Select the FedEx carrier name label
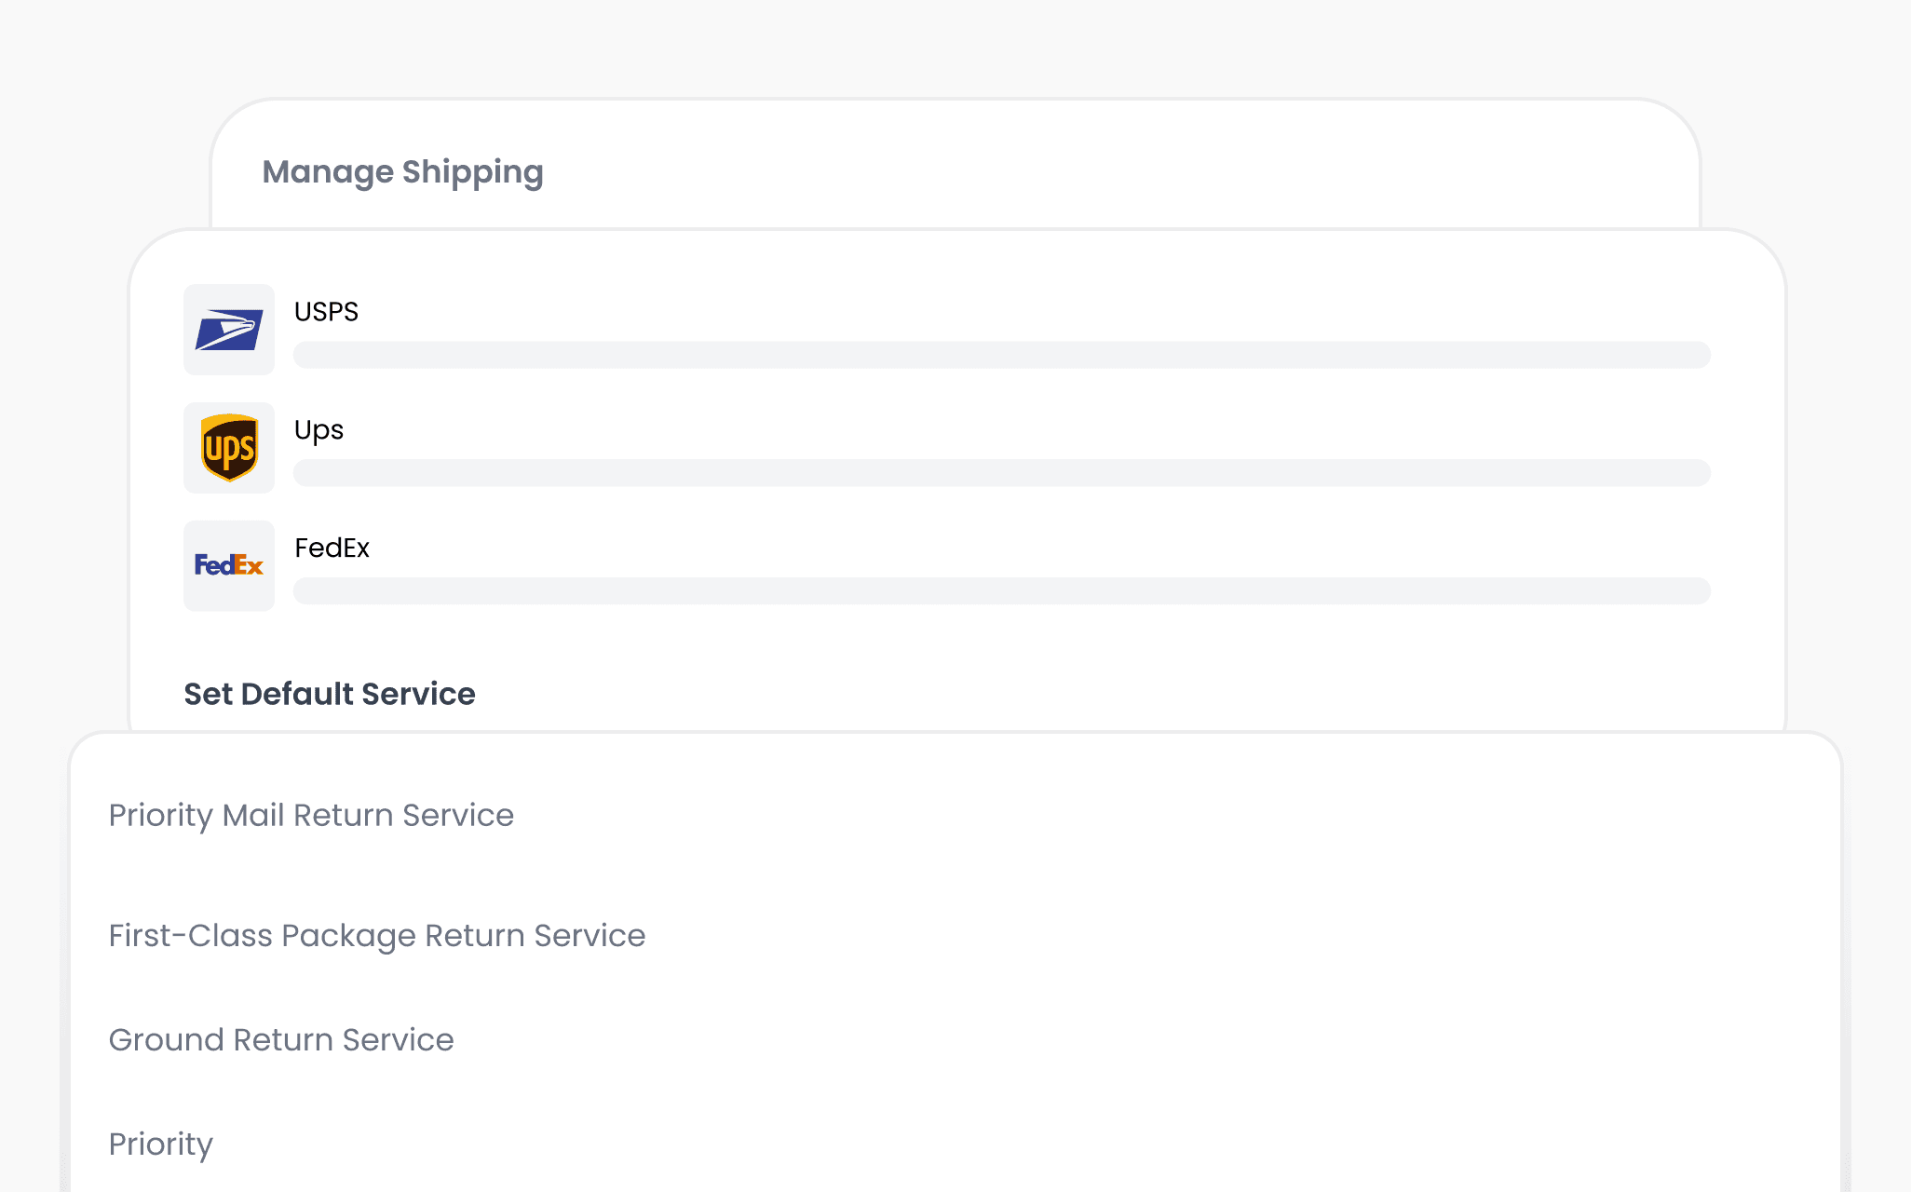1911x1192 pixels. pos(332,549)
